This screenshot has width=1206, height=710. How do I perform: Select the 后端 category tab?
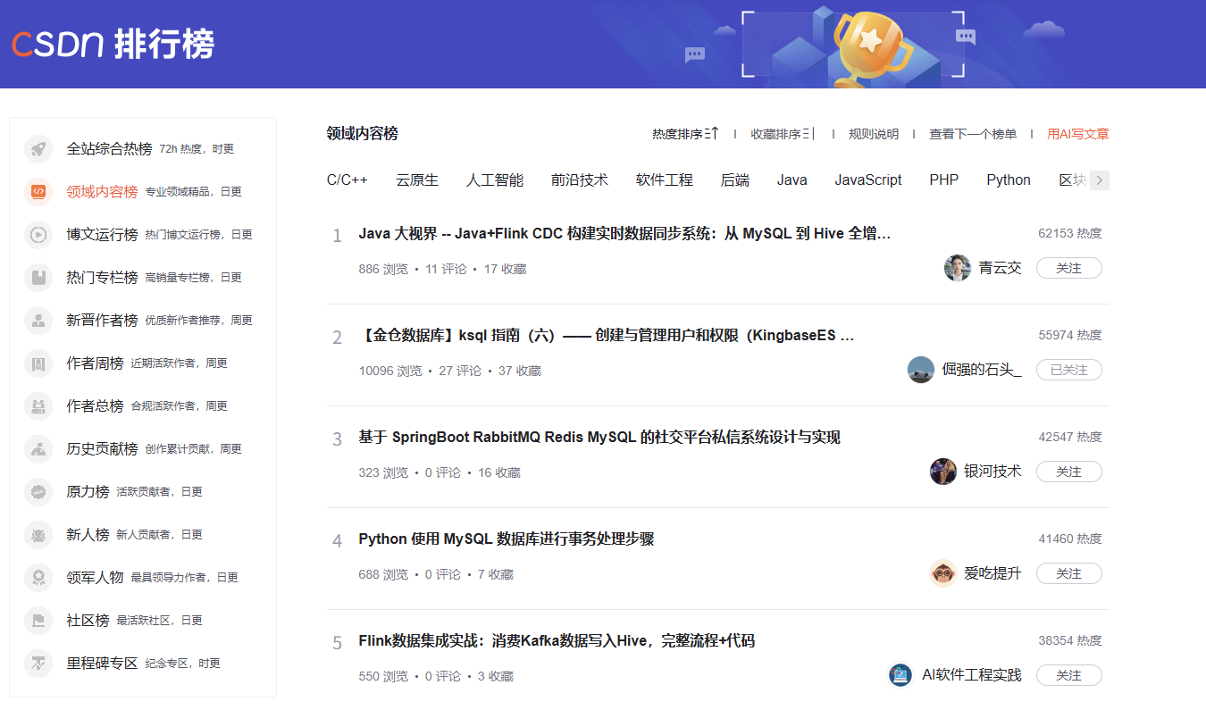(735, 180)
